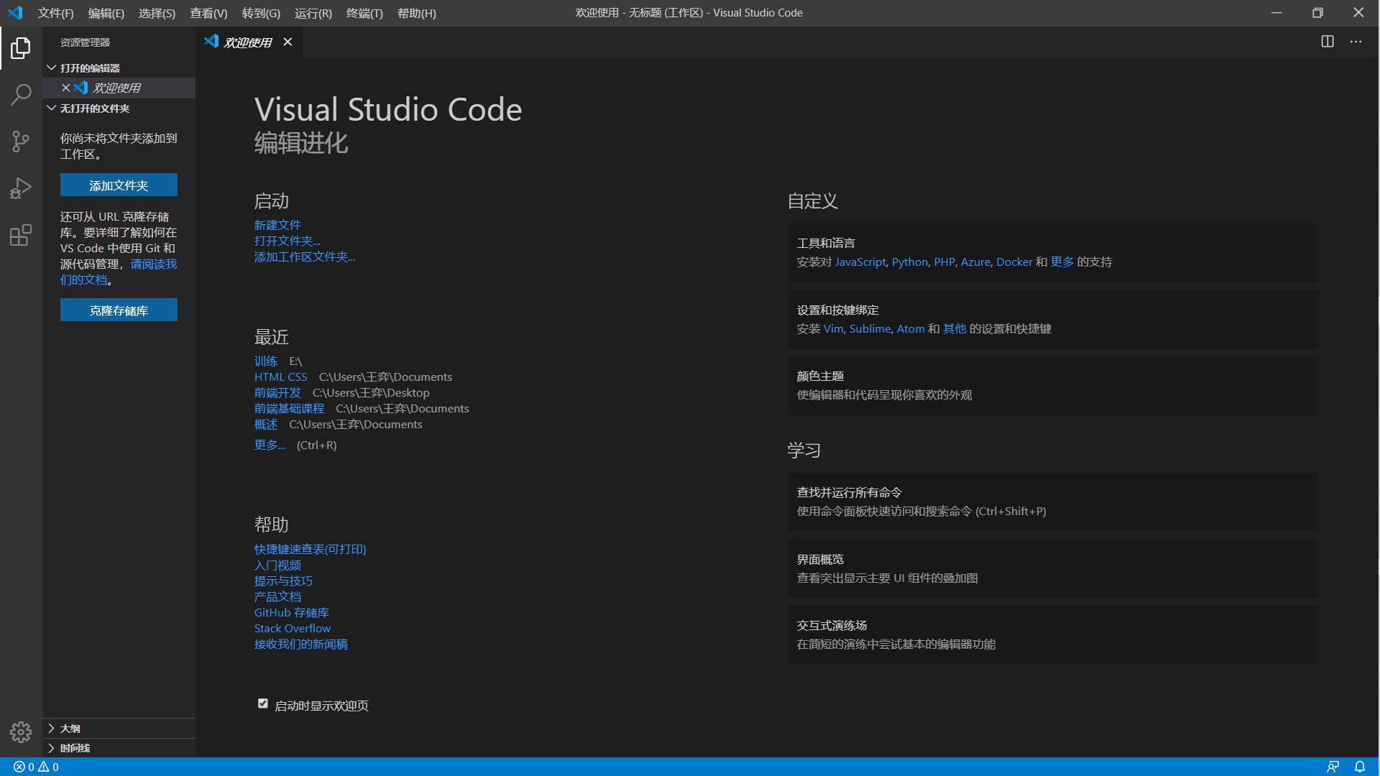Click the 添加文件夹 button
Screen dimensions: 1380x776
[119, 185]
